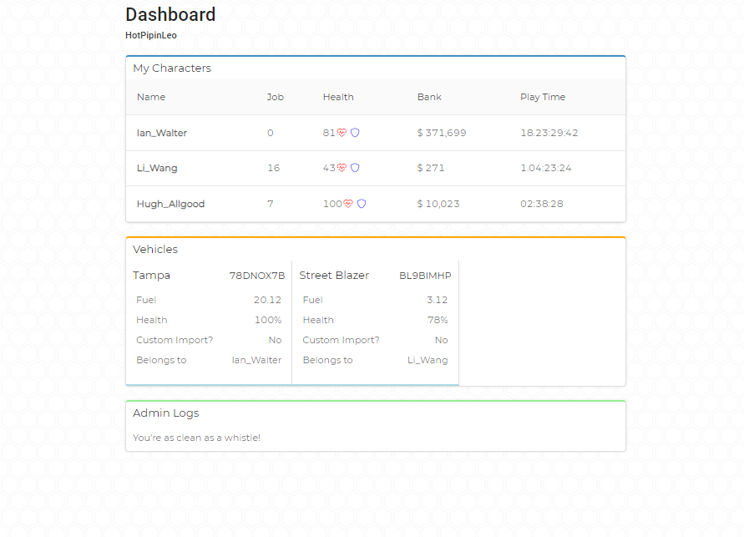
Task: Select the Street Blazer vehicle title
Action: pyautogui.click(x=334, y=275)
